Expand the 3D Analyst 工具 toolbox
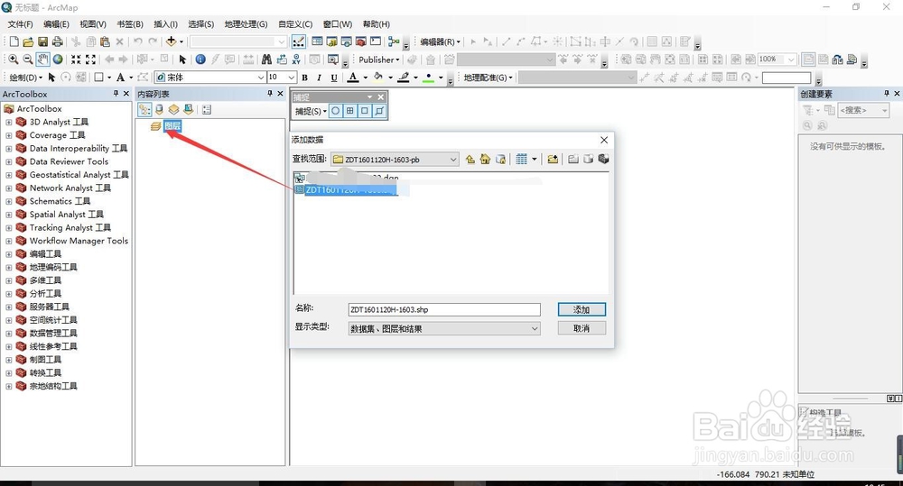The height and width of the screenshot is (486, 903). 9,122
